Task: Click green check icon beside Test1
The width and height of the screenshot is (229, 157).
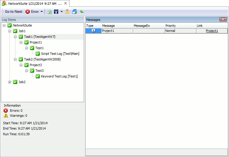Action: (32, 48)
